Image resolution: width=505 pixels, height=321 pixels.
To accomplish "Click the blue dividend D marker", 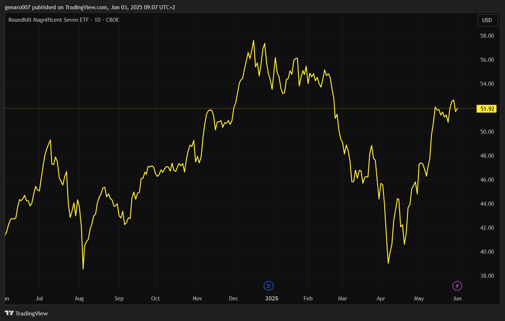I will pos(268,286).
